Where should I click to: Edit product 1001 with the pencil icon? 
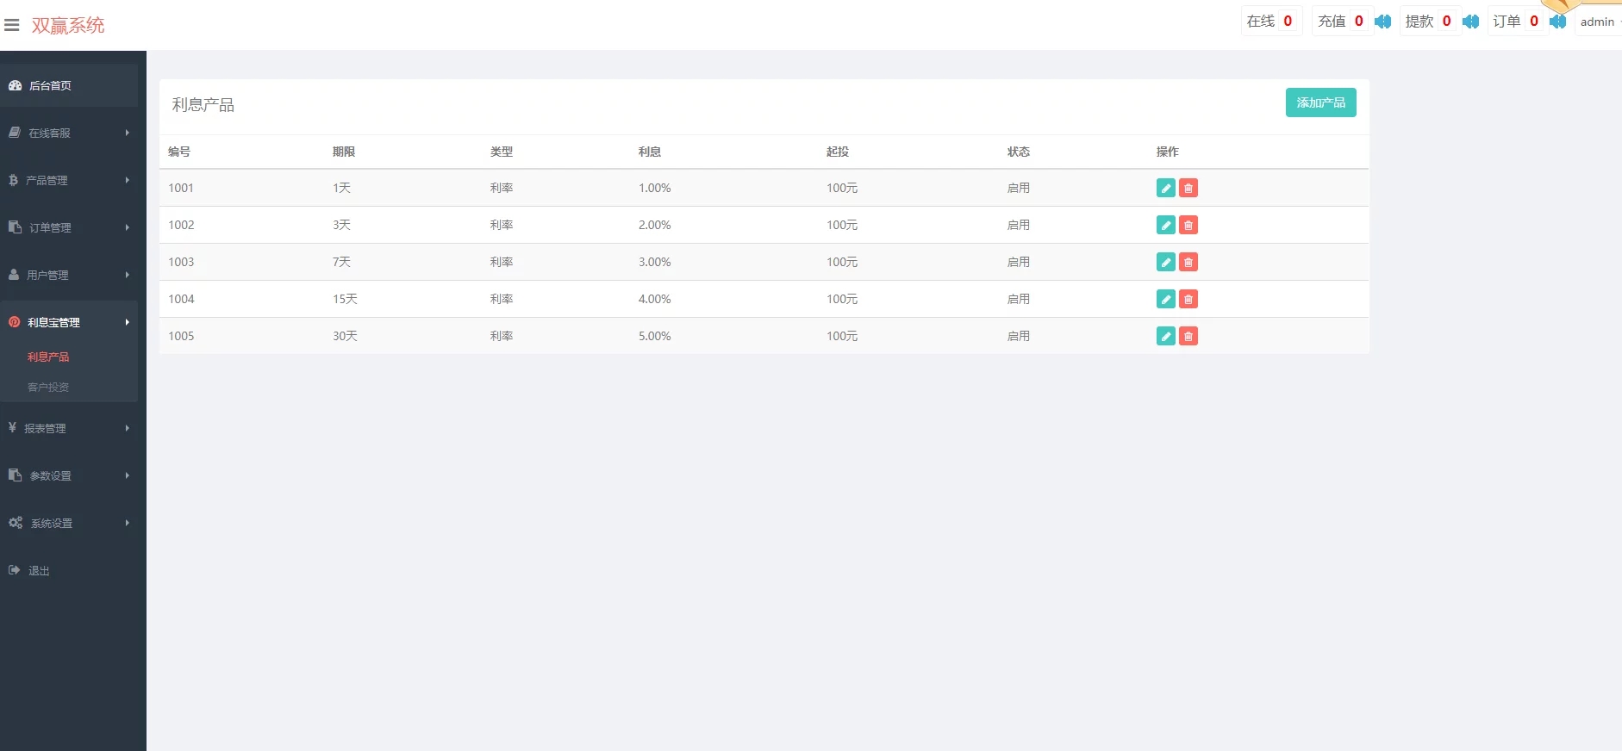1165,188
